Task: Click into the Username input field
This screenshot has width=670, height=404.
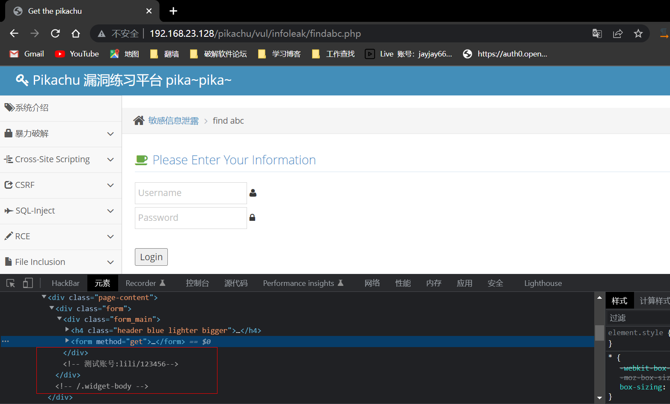Action: [x=191, y=193]
